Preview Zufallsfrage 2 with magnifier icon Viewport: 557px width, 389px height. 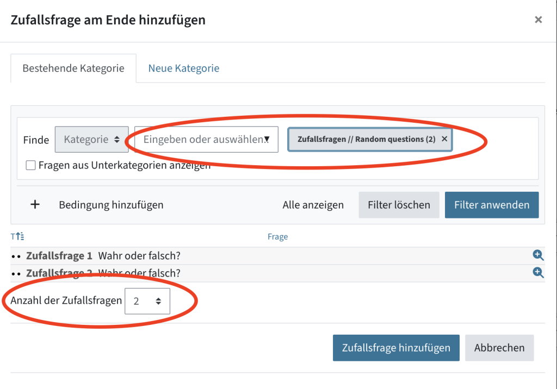[538, 273]
